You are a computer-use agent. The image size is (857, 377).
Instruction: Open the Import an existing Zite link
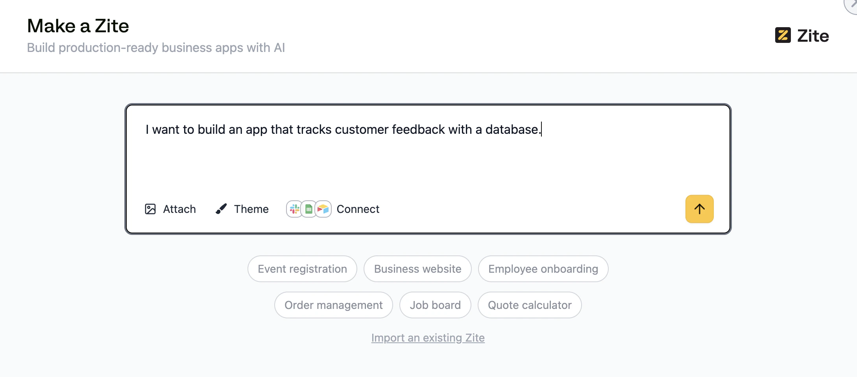click(428, 338)
